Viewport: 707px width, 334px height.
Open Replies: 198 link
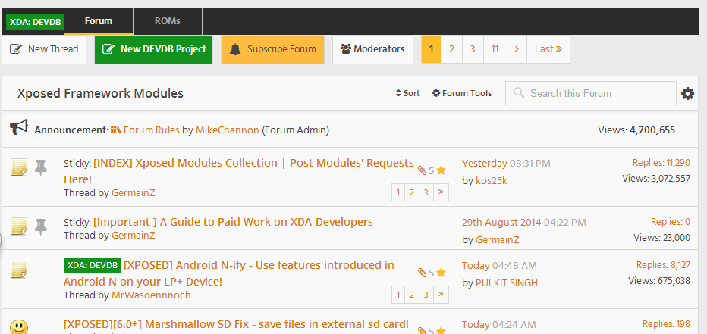click(666, 323)
